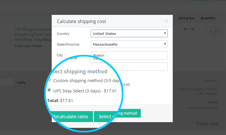Viewport: 226px width, 135px height.
Task: Decrease quantity with the minus button
Action: (x=217, y=33)
